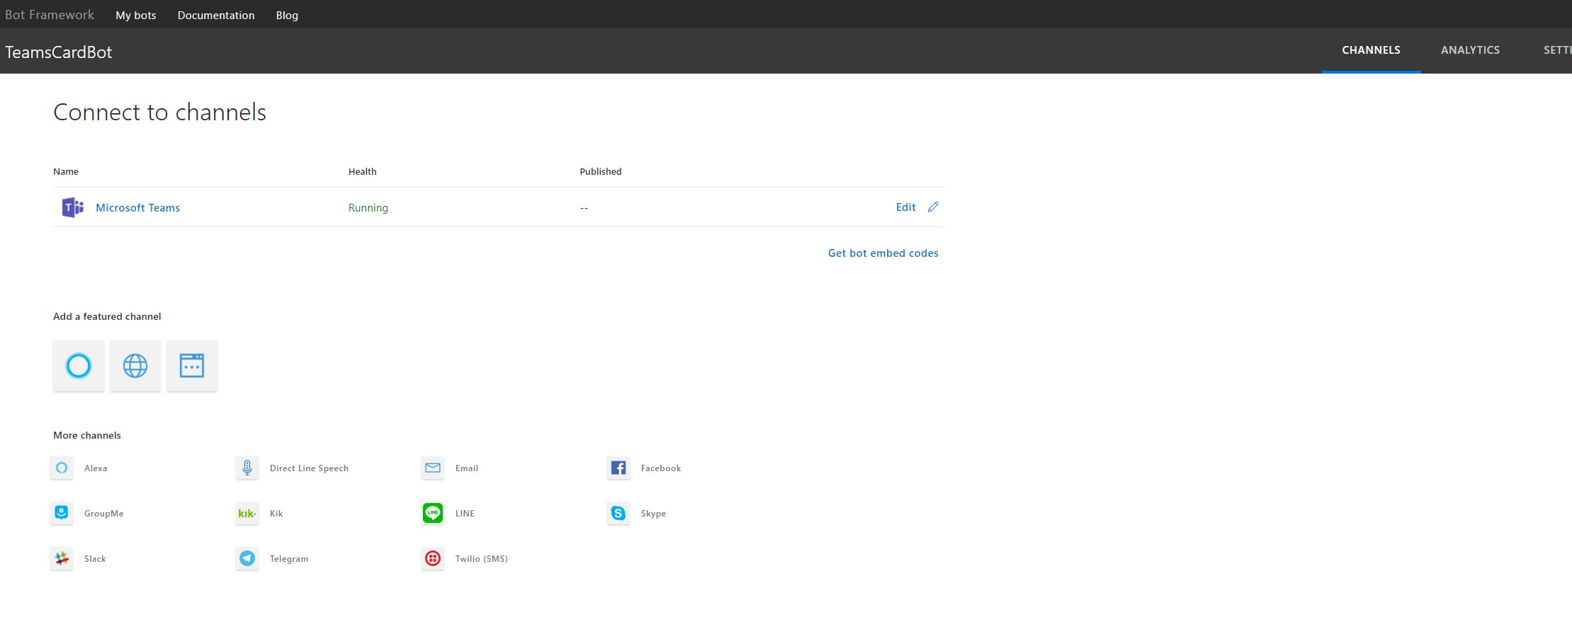The image size is (1572, 629).
Task: Go to the Blog page
Action: point(287,15)
